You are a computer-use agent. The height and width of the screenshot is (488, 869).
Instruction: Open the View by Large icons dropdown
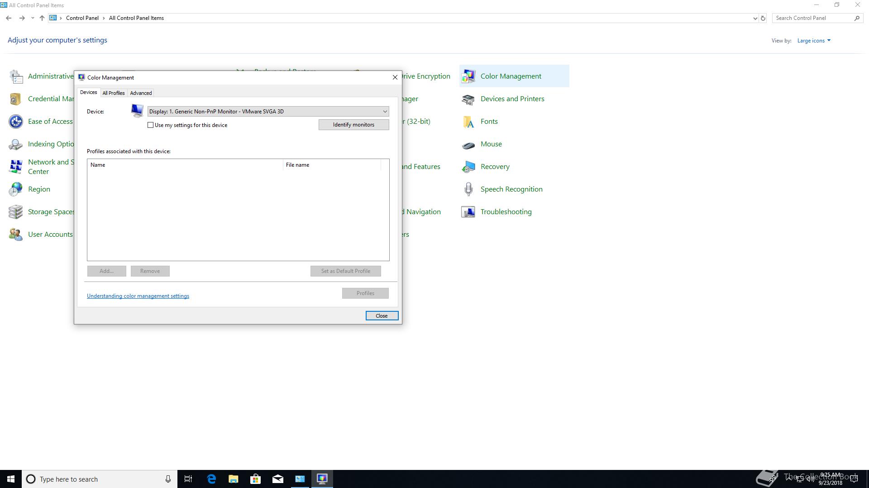tap(814, 41)
